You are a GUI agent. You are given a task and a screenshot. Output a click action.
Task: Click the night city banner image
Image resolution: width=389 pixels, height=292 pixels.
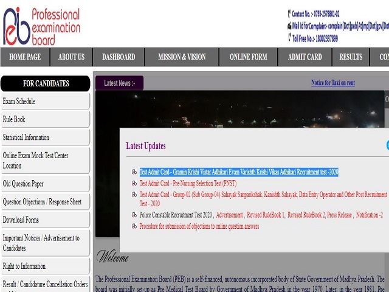pyautogui.click(x=239, y=109)
